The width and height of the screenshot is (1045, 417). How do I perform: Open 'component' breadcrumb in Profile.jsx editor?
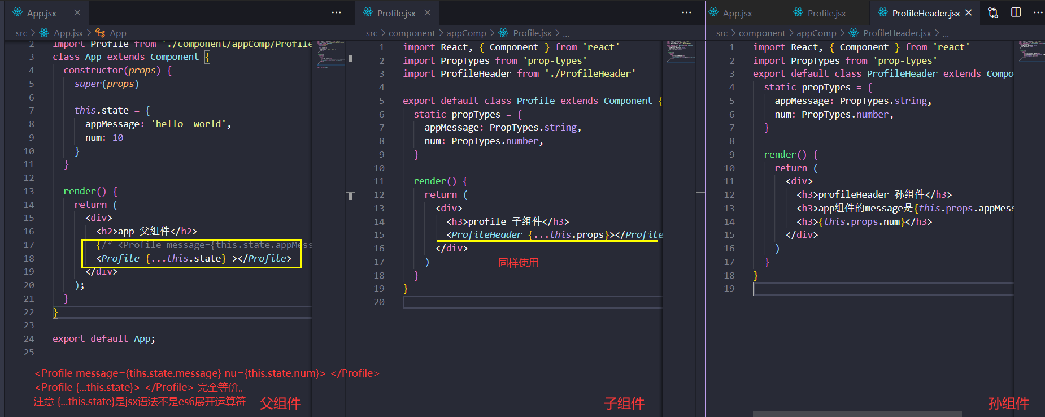[412, 33]
